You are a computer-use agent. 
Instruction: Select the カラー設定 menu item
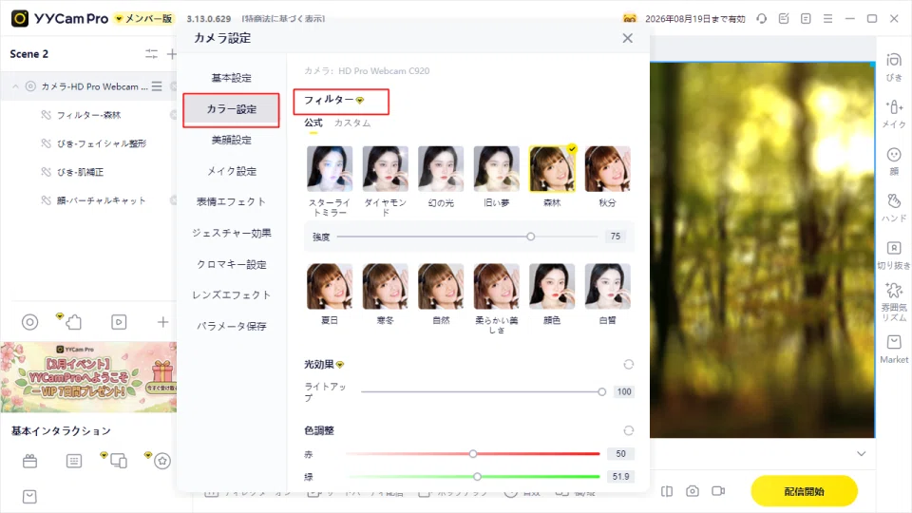(231, 109)
